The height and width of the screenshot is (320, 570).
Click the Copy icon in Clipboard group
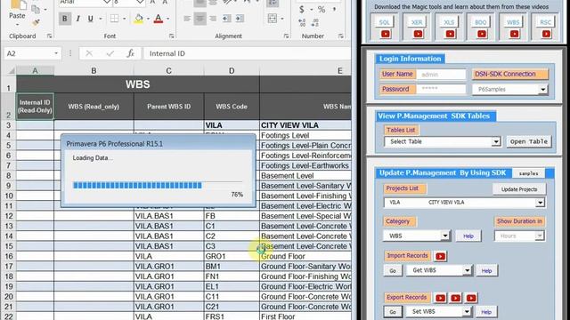click(36, 9)
